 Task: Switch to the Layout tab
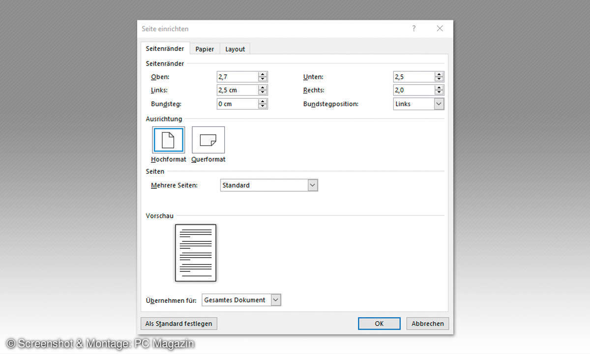(235, 49)
